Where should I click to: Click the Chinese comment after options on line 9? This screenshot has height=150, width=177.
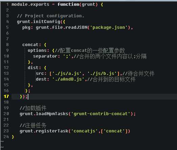tap(90, 50)
